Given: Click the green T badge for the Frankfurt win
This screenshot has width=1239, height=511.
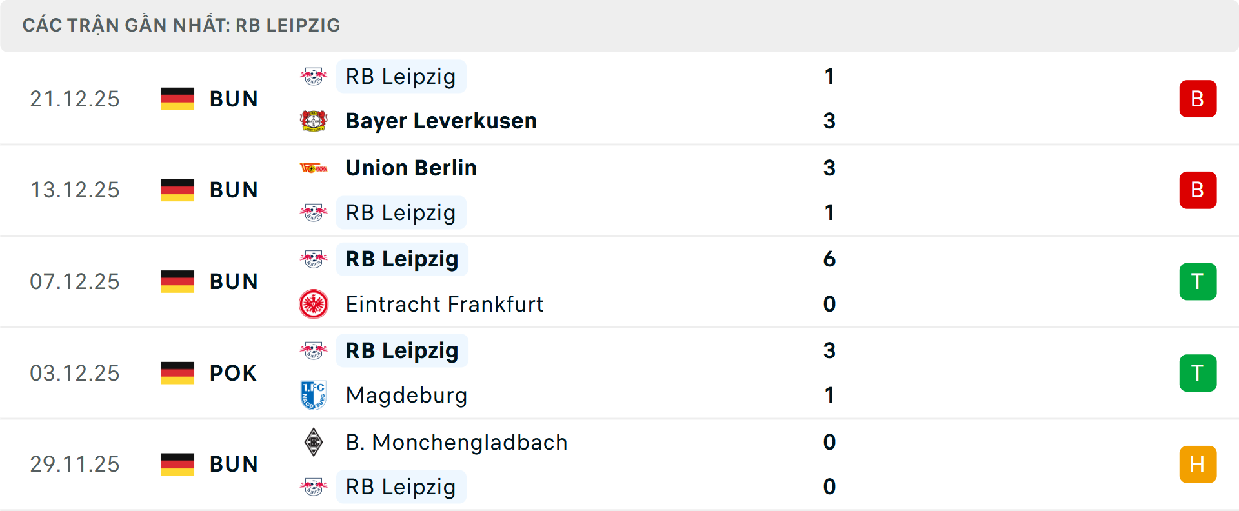Looking at the screenshot, I should [1198, 281].
